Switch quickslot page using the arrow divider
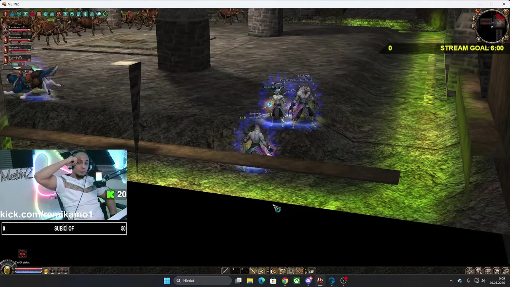510x287 pixels. 268,271
